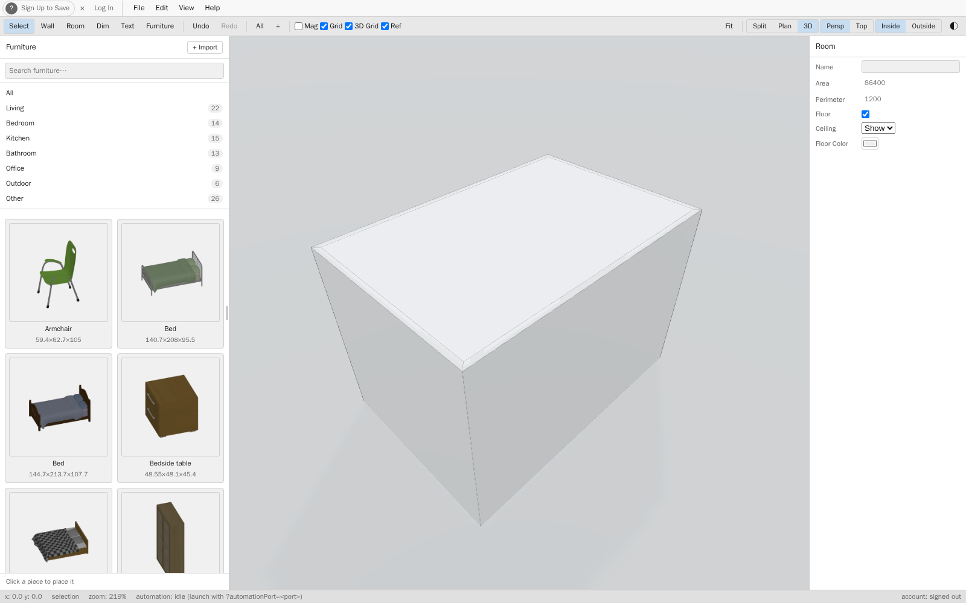966x603 pixels.
Task: Select the Wall drawing tool
Action: (48, 26)
